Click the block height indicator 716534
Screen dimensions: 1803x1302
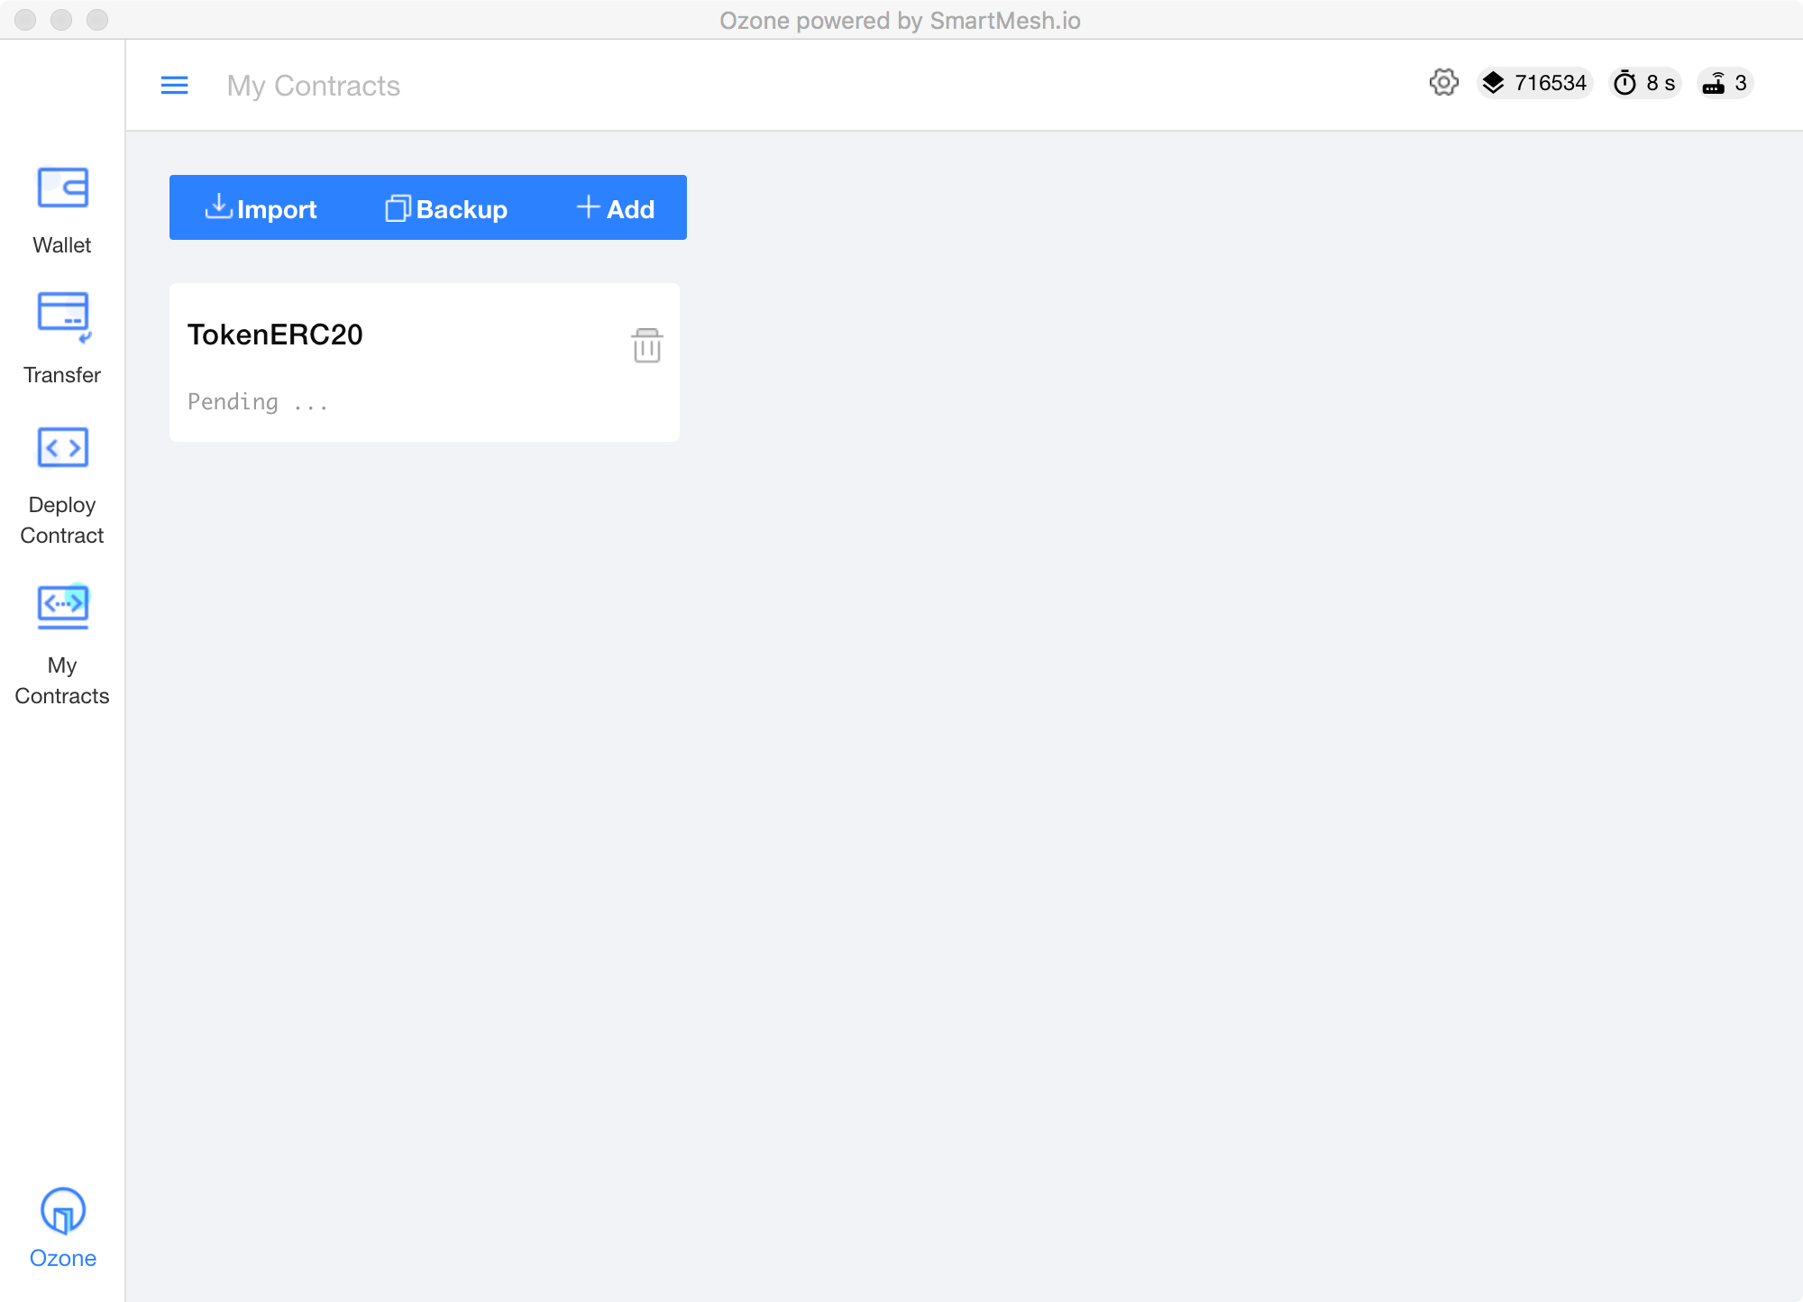click(1535, 83)
